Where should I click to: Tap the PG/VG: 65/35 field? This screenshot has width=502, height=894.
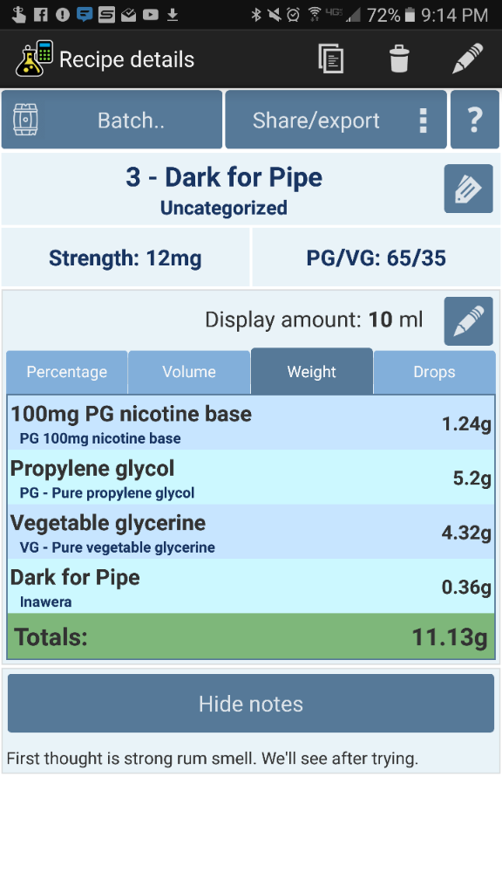[x=376, y=258]
